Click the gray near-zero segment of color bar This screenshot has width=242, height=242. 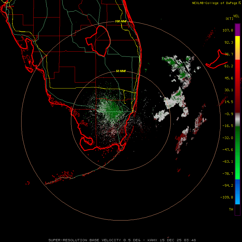tap(237, 120)
